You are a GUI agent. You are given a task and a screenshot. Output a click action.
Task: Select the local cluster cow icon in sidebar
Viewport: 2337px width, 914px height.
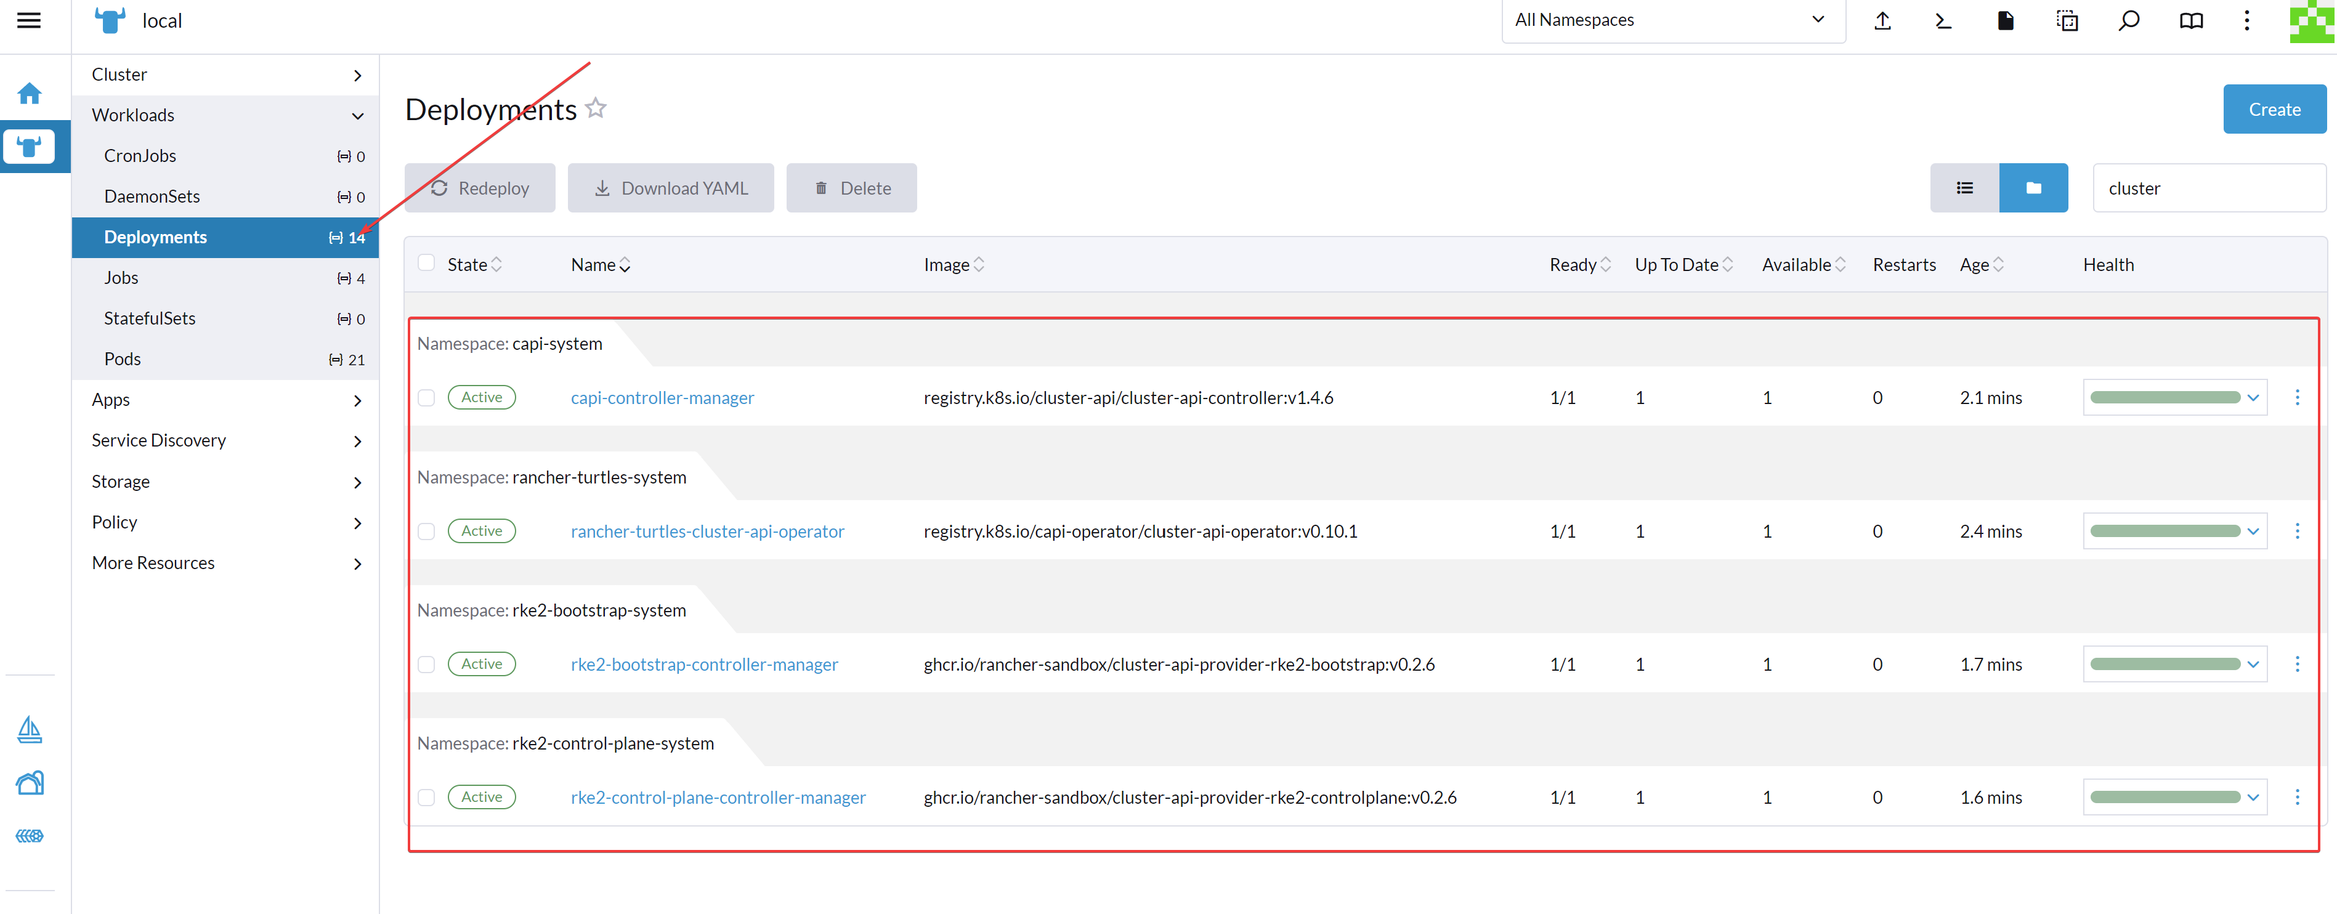coord(29,146)
